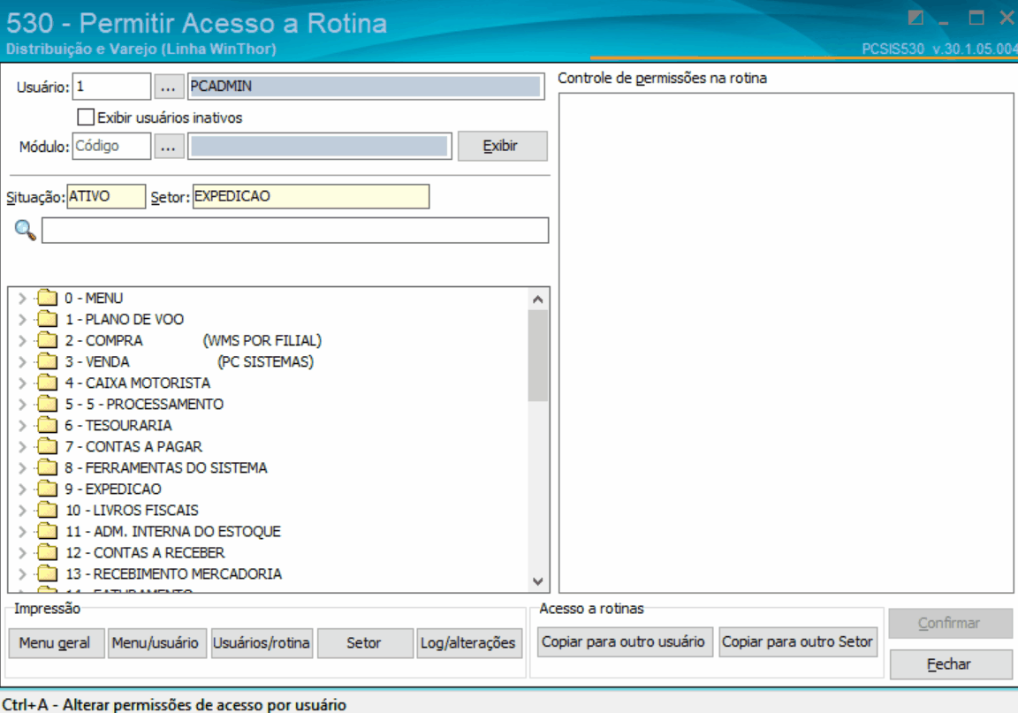This screenshot has width=1018, height=713.
Task: Click the Usuário code input field
Action: pos(111,87)
